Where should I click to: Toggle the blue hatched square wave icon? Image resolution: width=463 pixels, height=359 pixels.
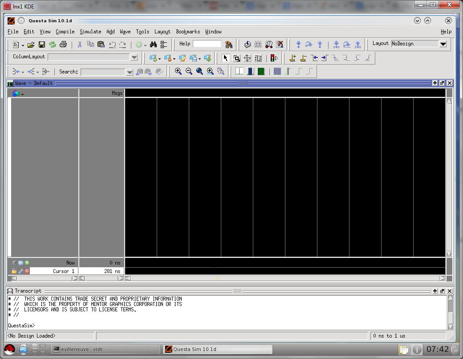click(277, 71)
